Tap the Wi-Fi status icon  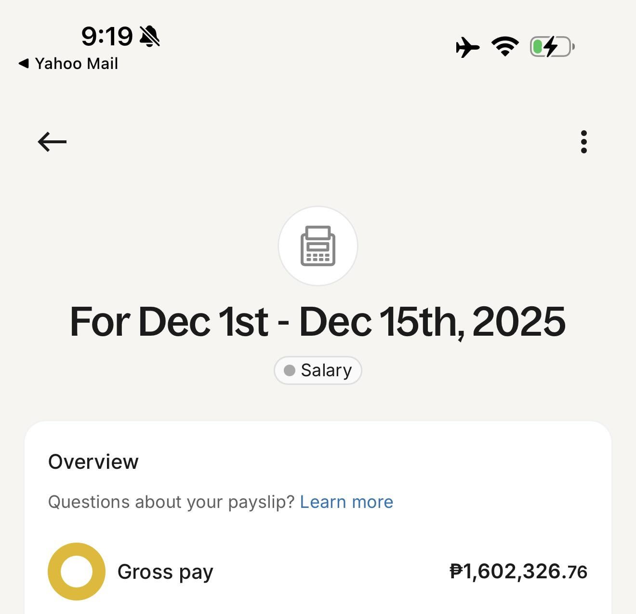pyautogui.click(x=504, y=47)
